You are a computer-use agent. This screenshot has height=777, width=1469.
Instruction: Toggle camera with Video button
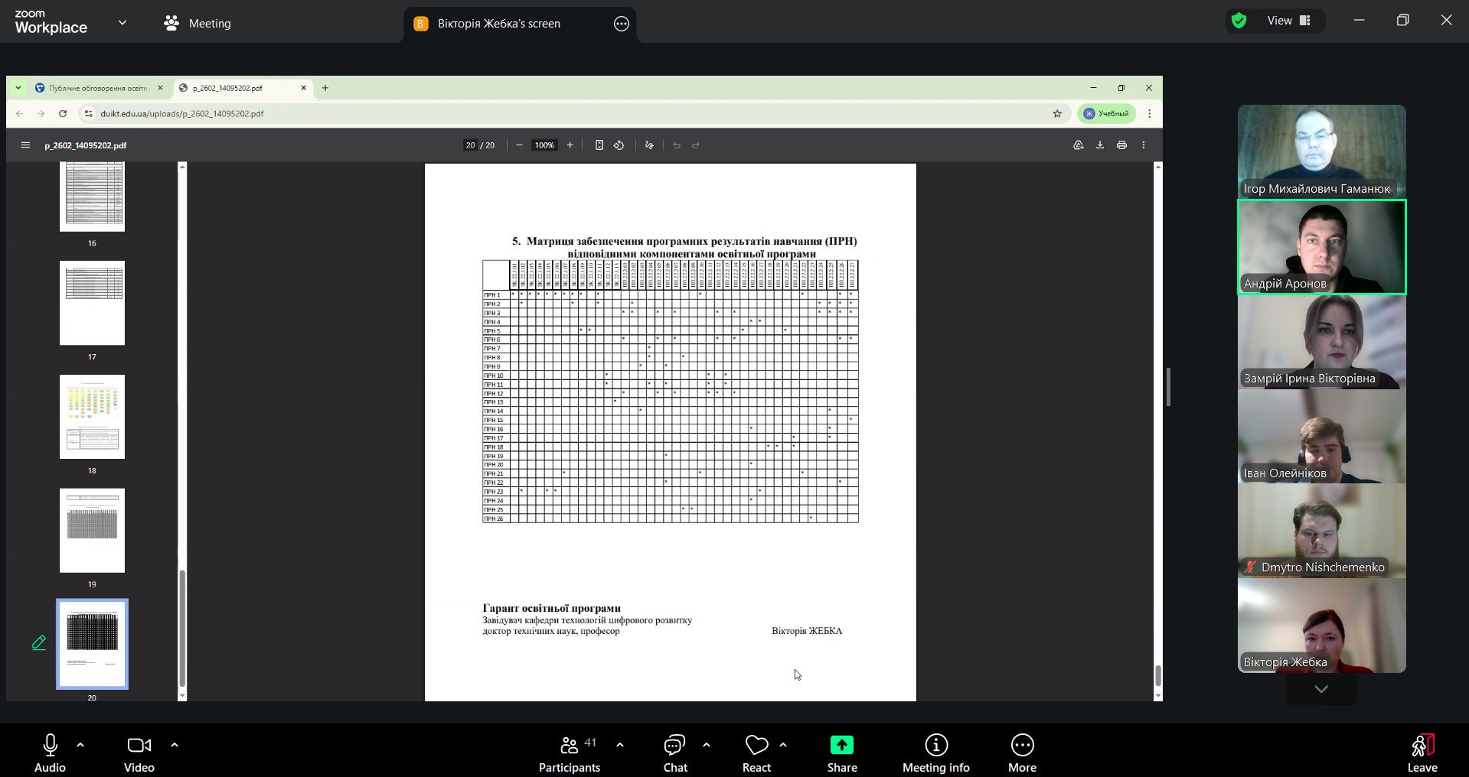coord(139,753)
